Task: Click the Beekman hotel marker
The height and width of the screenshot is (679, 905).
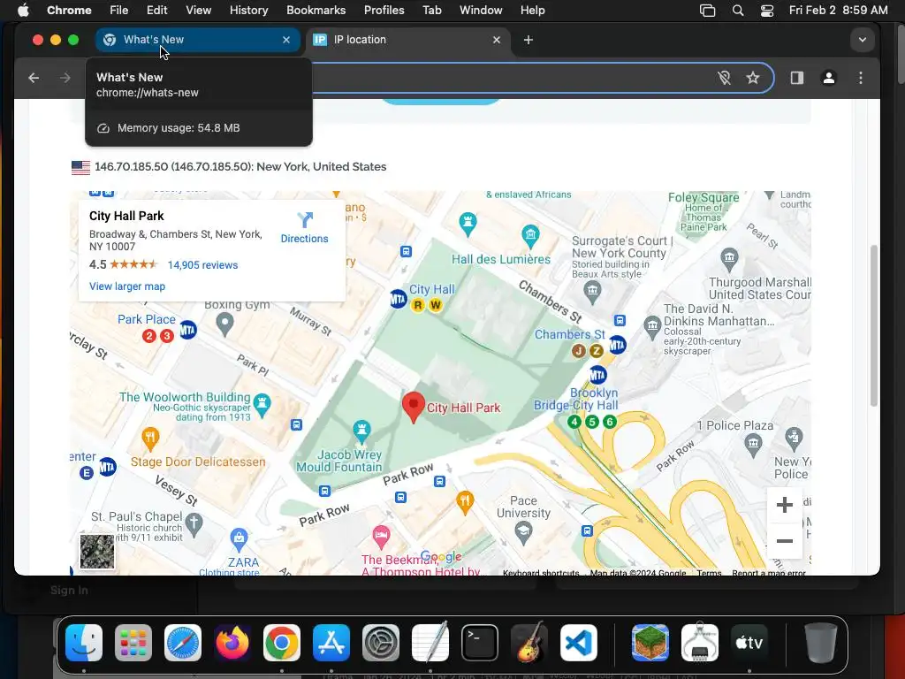Action: pos(381,538)
